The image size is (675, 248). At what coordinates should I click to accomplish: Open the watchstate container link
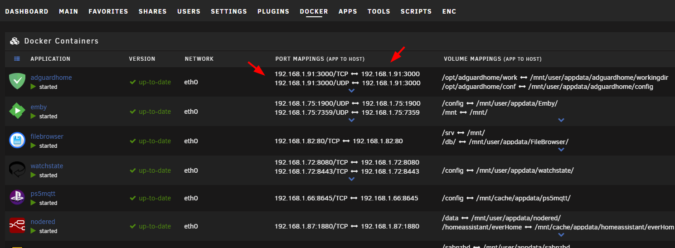point(47,166)
